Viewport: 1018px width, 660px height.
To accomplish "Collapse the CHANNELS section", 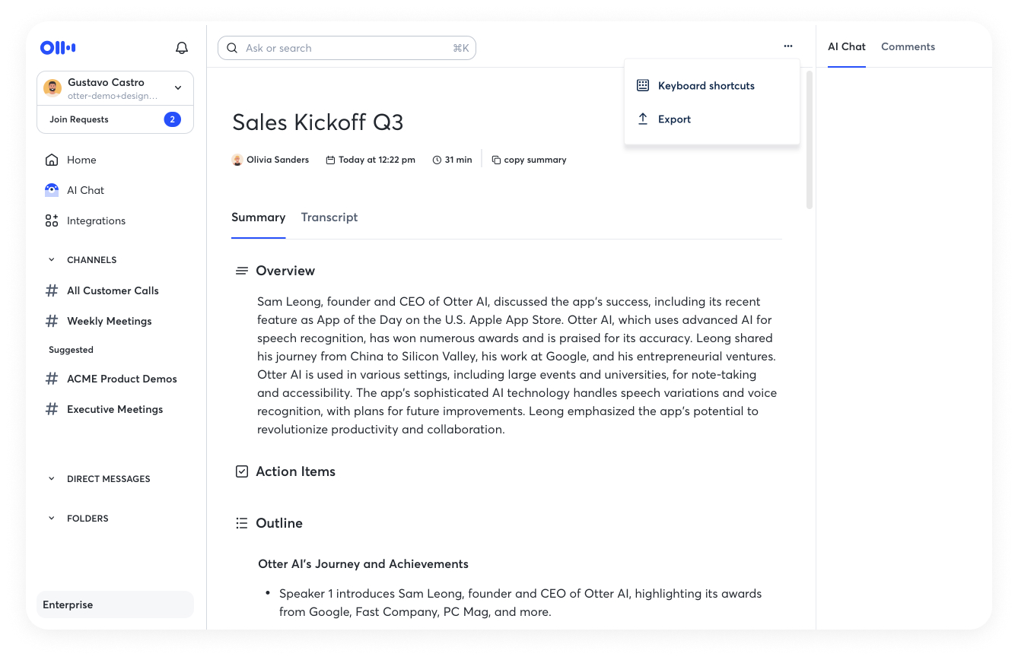I will pyautogui.click(x=52, y=259).
